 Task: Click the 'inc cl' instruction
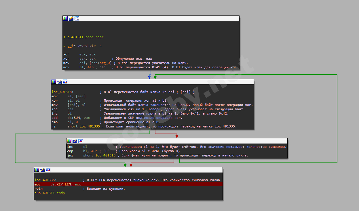pos(77,147)
